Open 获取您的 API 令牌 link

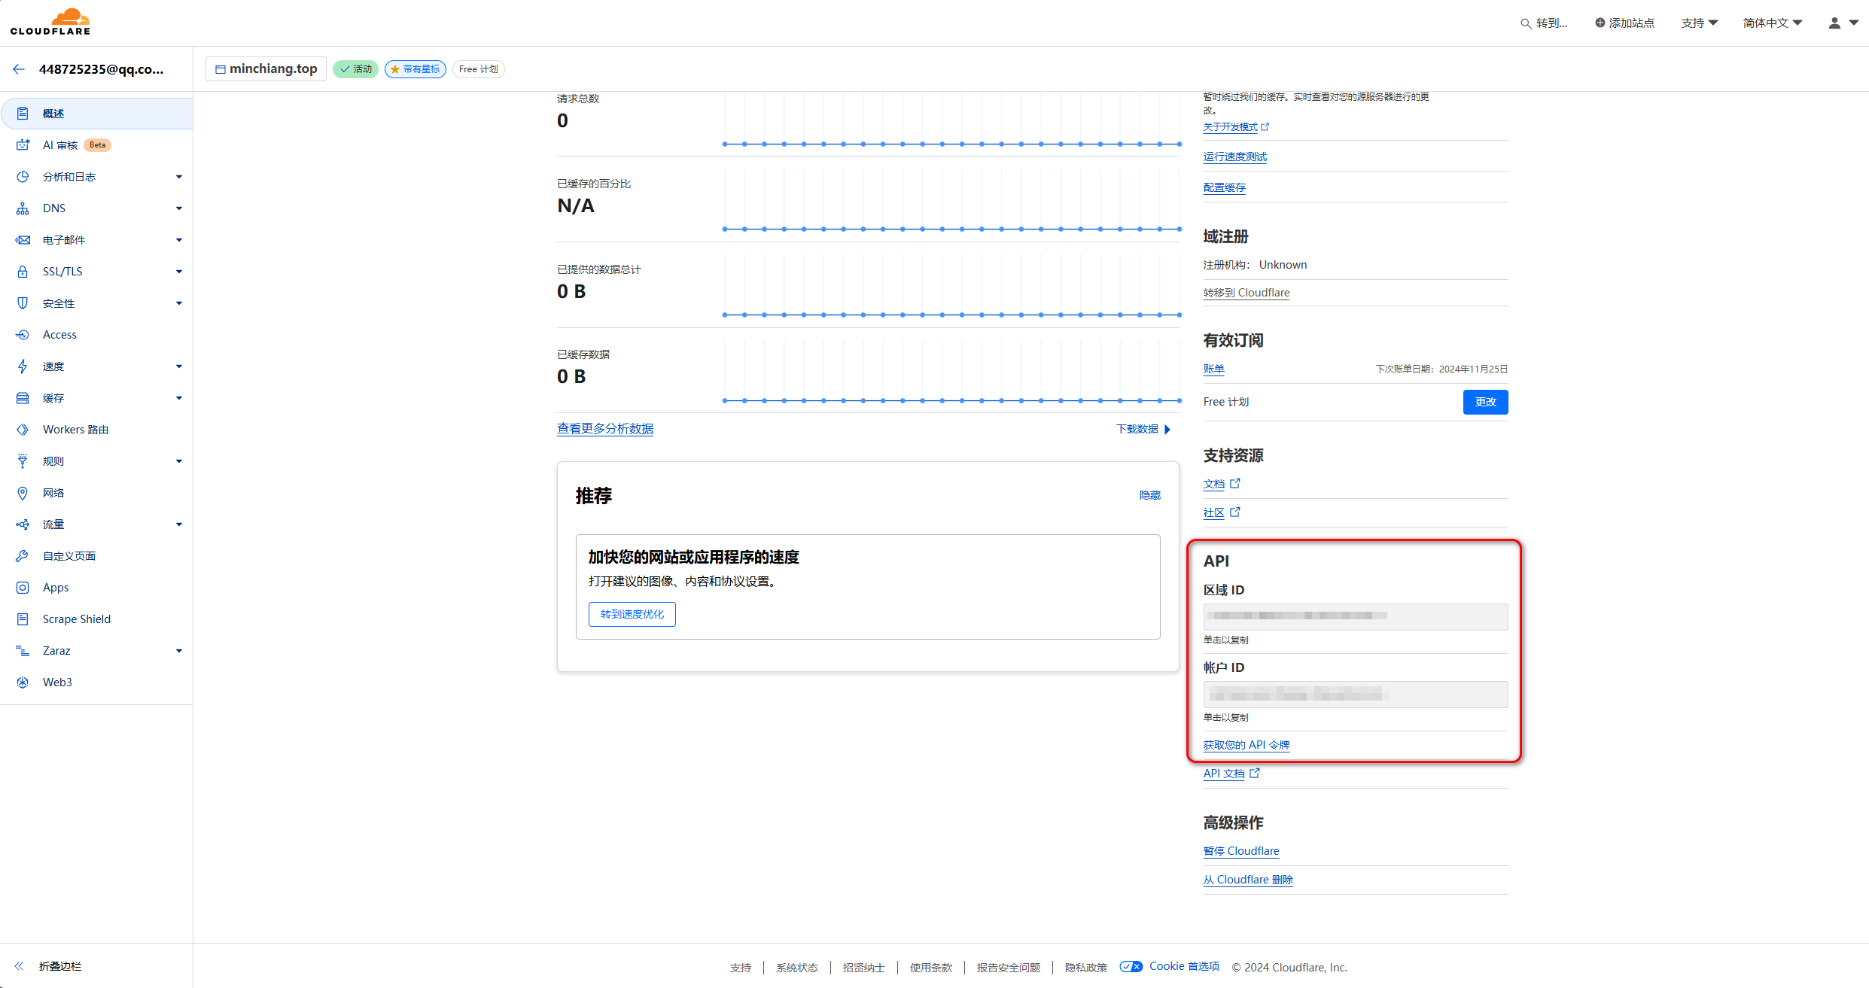[x=1246, y=745]
